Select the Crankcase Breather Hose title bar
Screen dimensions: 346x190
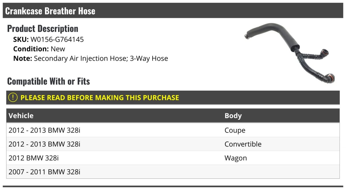tap(173, 11)
